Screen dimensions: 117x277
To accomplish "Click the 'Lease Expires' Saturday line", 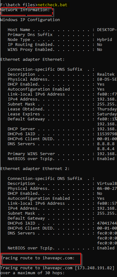I will coord(62,114).
